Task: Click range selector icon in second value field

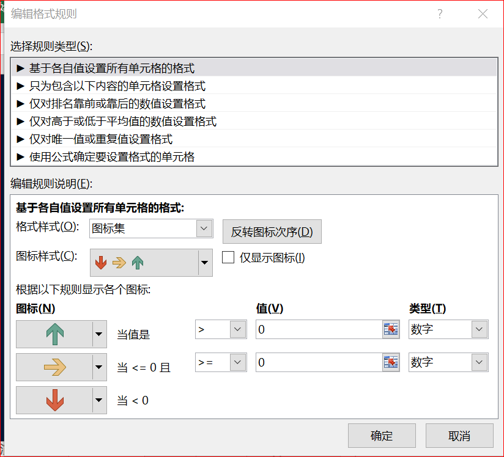Action: tap(391, 362)
